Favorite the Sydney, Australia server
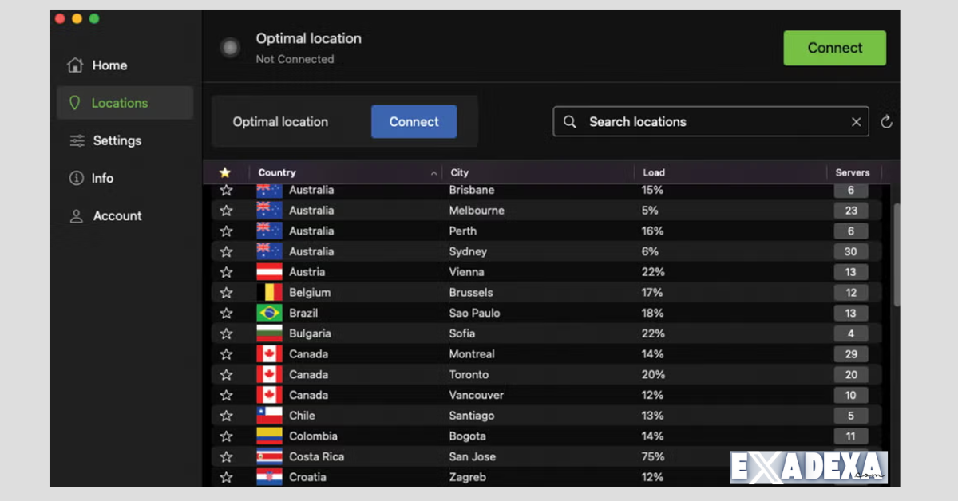This screenshot has width=958, height=501. pyautogui.click(x=226, y=250)
